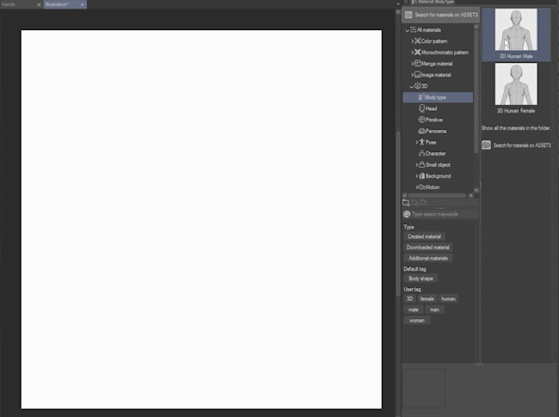Select the Body type folder icon
The width and height of the screenshot is (559, 417).
(421, 97)
